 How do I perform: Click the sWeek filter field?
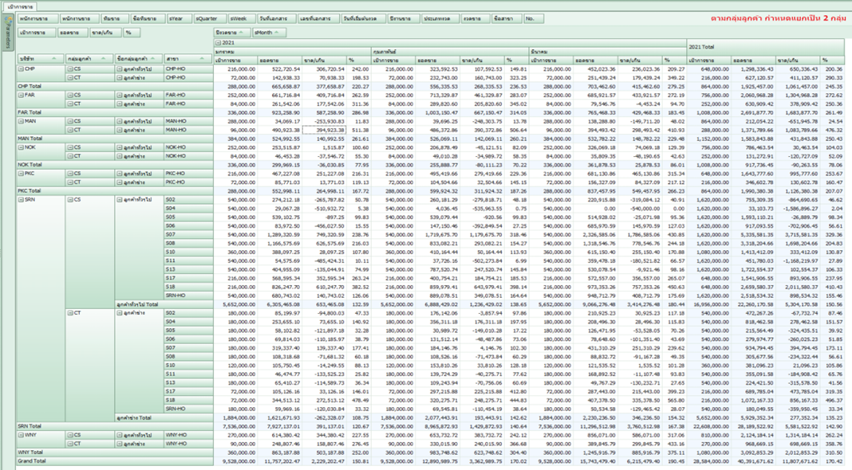[x=238, y=18]
